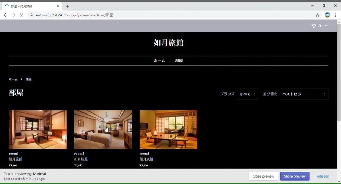Viewport: 341px width, 184px height.
Task: Open a new tab with the plus button
Action: tap(67, 6)
